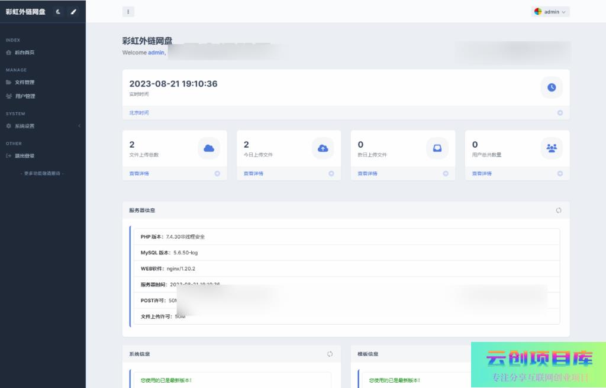Refresh the 系统信息 panel

pos(330,354)
